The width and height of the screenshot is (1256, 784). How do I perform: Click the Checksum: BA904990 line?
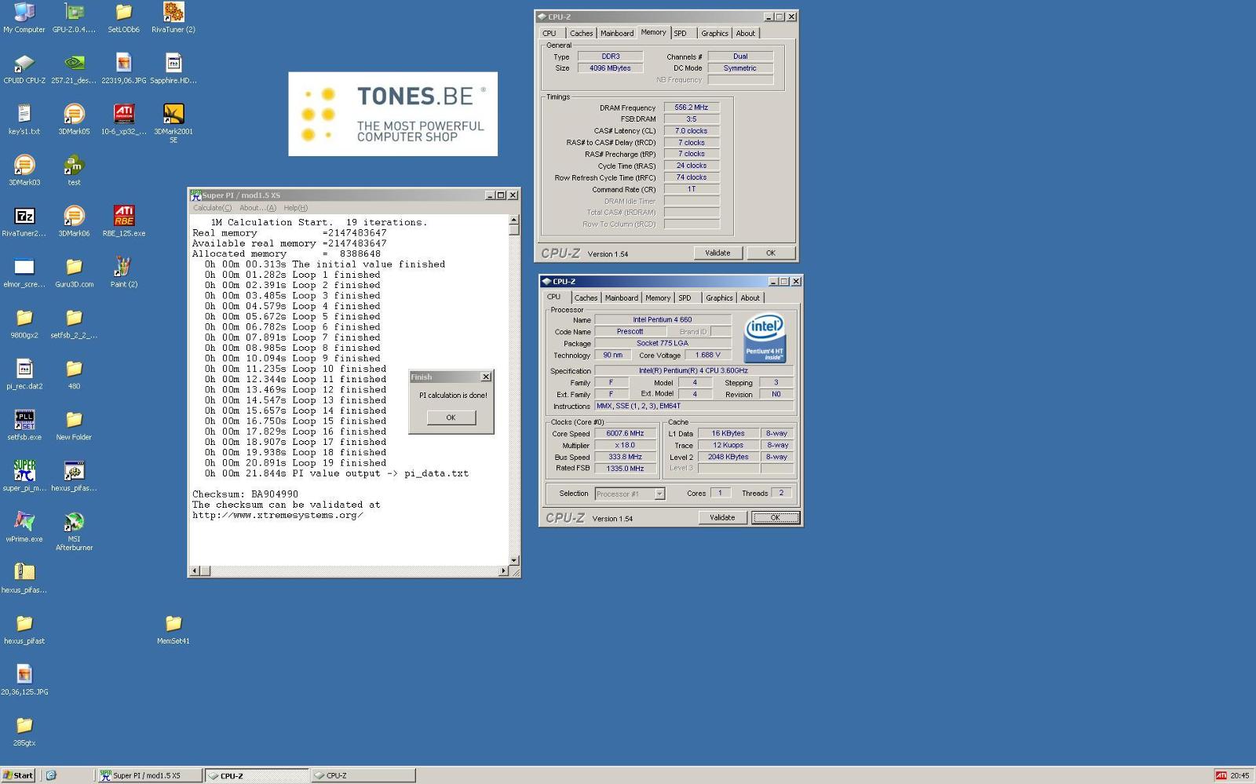pos(246,494)
